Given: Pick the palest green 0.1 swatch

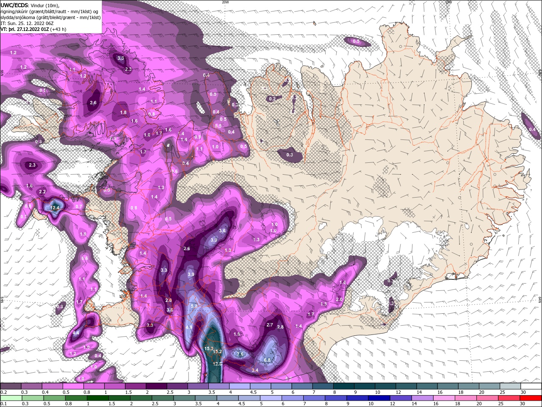Looking at the screenshot, I should 11,398.
